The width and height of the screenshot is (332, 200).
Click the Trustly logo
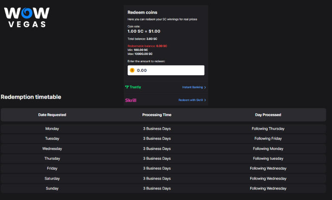pyautogui.click(x=133, y=87)
